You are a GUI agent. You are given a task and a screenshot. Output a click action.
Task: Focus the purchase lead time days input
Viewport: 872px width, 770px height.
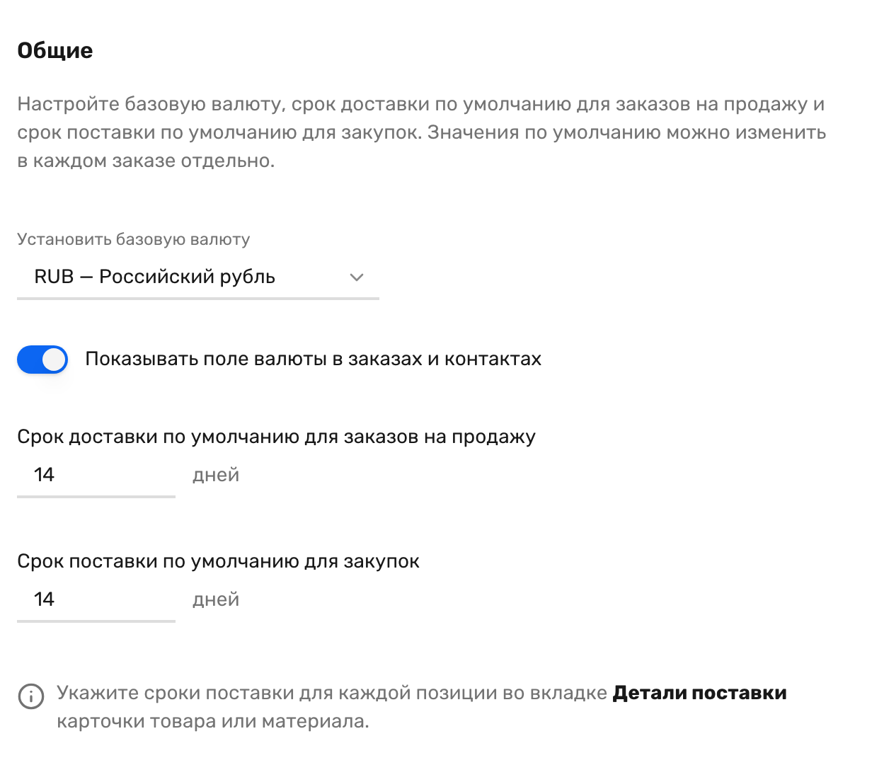pos(96,599)
